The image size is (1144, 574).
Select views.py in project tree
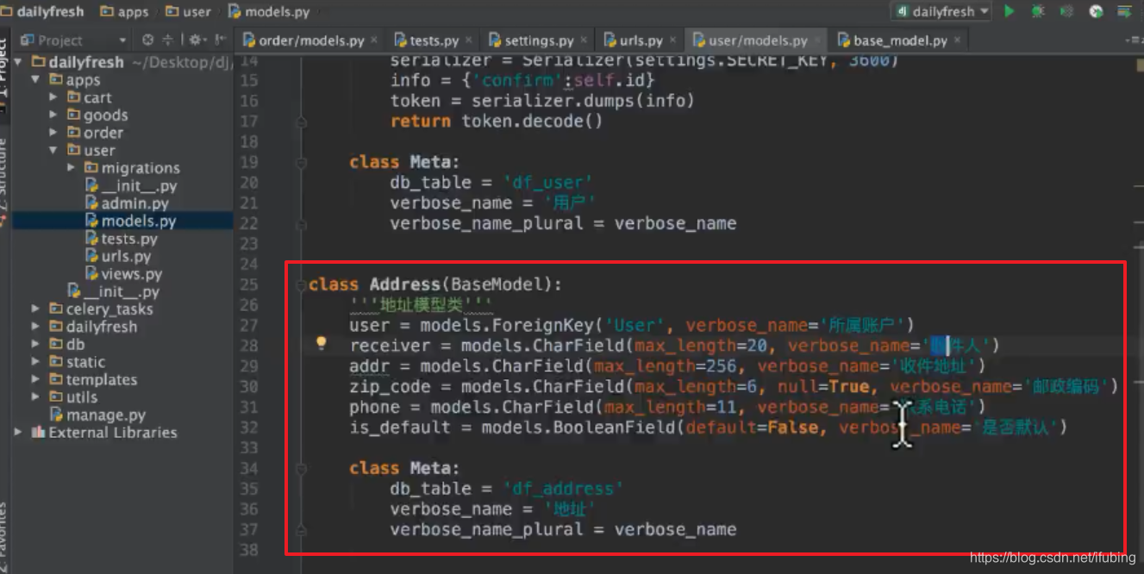(124, 274)
